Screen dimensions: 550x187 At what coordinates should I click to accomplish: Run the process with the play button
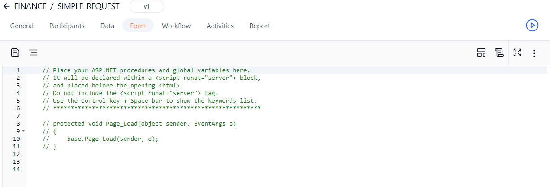point(532,26)
